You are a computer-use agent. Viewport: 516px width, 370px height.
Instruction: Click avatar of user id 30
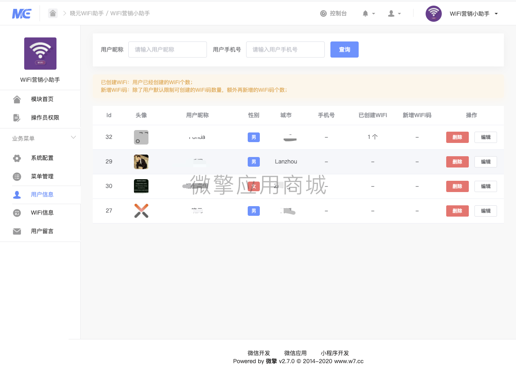[141, 186]
